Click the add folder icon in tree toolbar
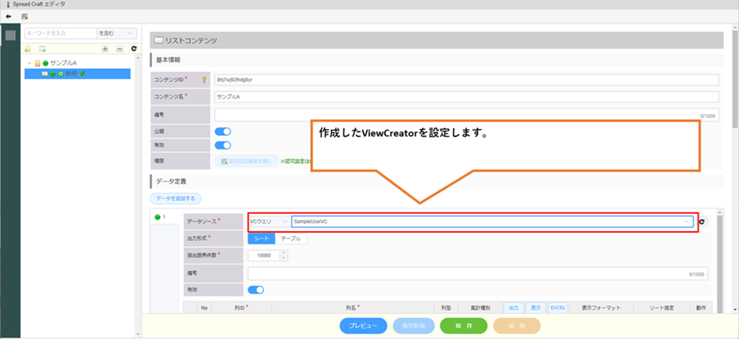The height and width of the screenshot is (339, 739). coord(28,49)
